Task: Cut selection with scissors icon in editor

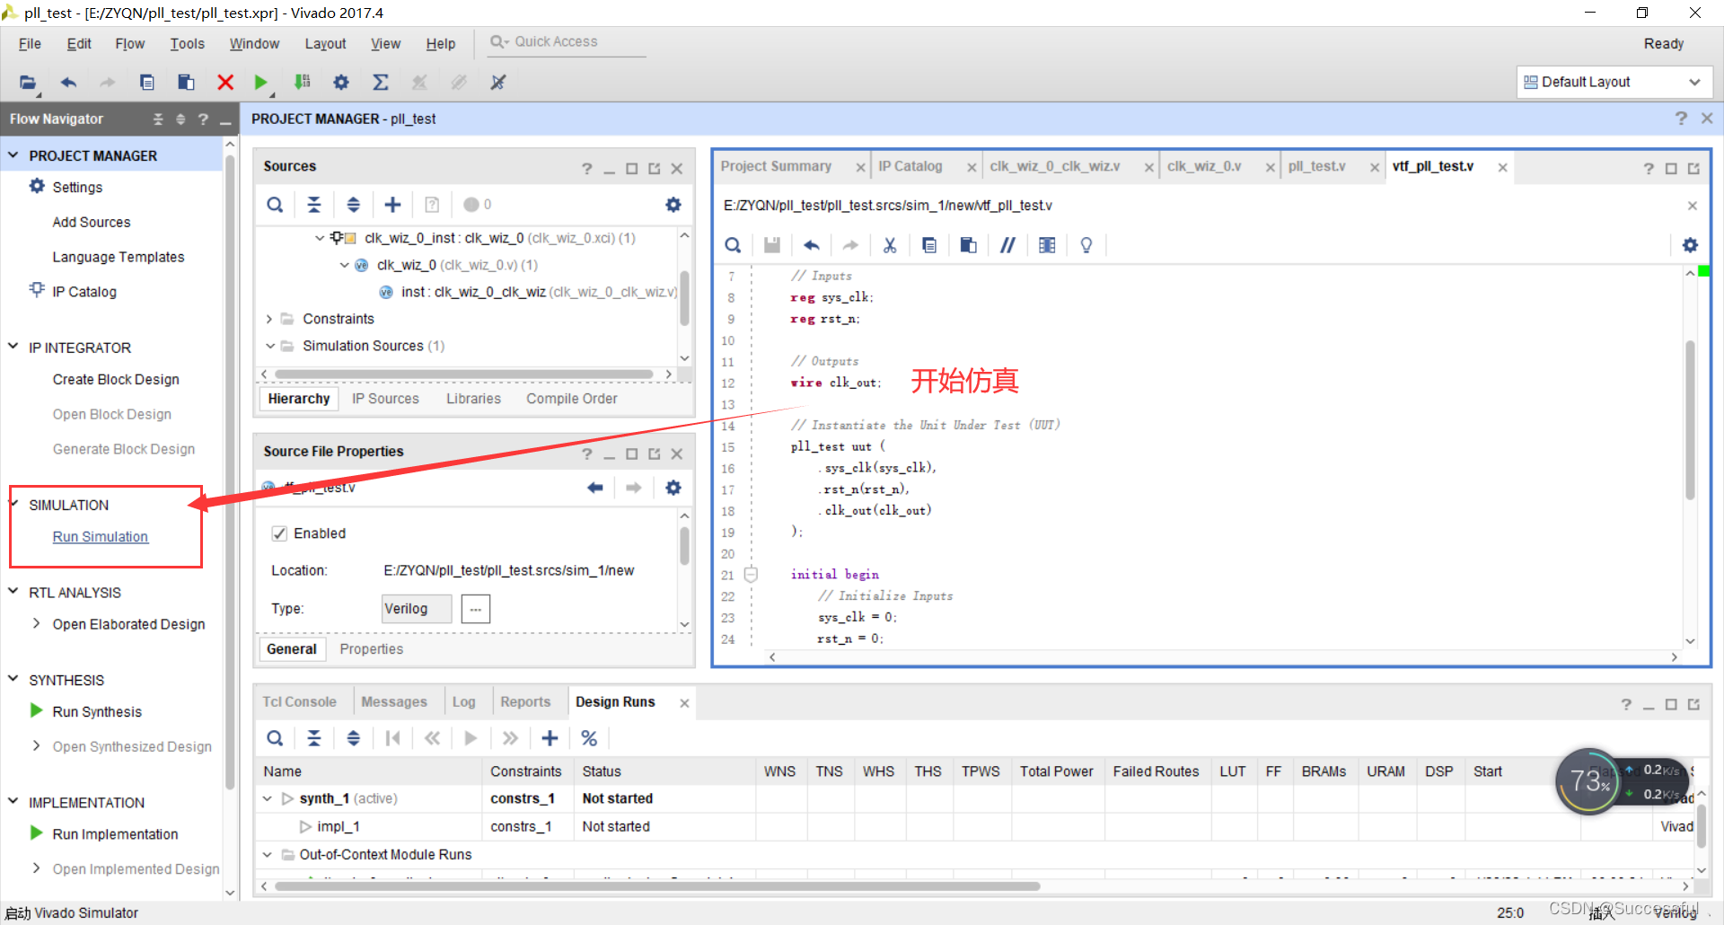Action: click(x=890, y=245)
